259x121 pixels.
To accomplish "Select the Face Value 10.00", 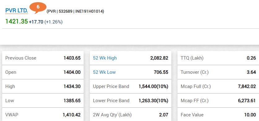I will click(x=250, y=115).
